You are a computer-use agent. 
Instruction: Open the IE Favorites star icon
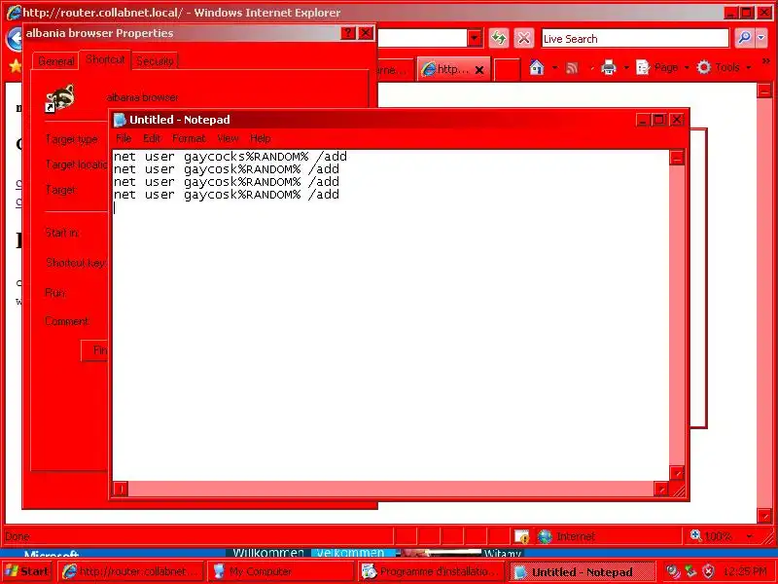point(16,65)
